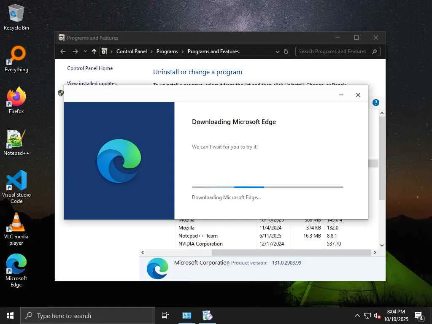The height and width of the screenshot is (324, 432).
Task: Click the Back arrow in Programs and Features
Action: click(x=63, y=51)
